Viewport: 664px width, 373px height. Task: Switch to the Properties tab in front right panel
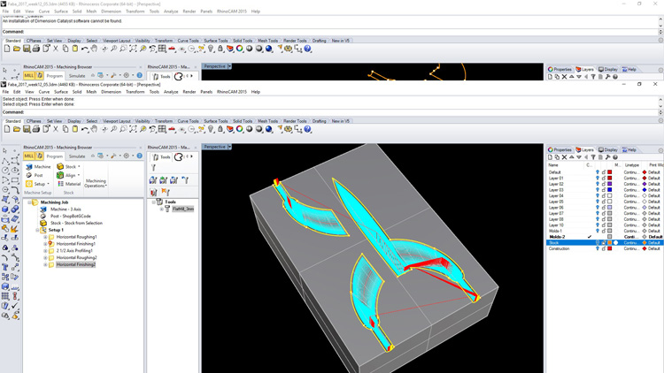tap(560, 149)
